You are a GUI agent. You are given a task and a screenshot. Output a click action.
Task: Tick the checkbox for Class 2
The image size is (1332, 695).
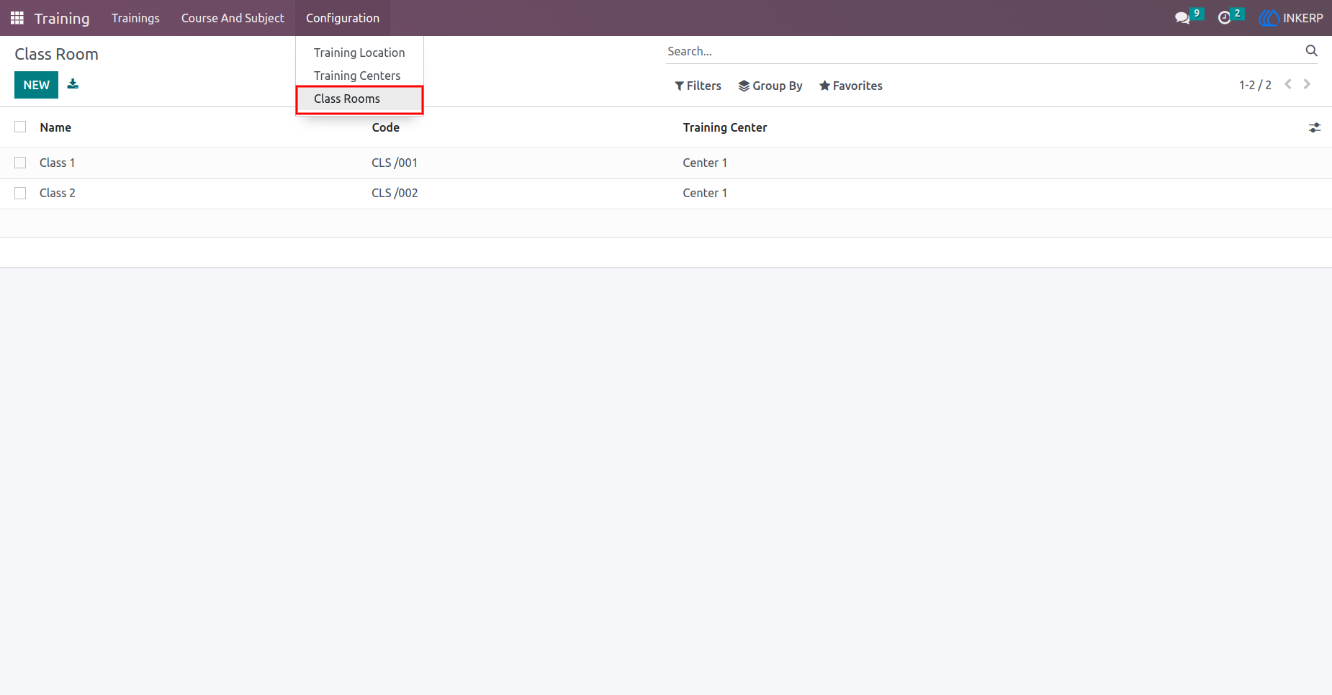tap(20, 193)
